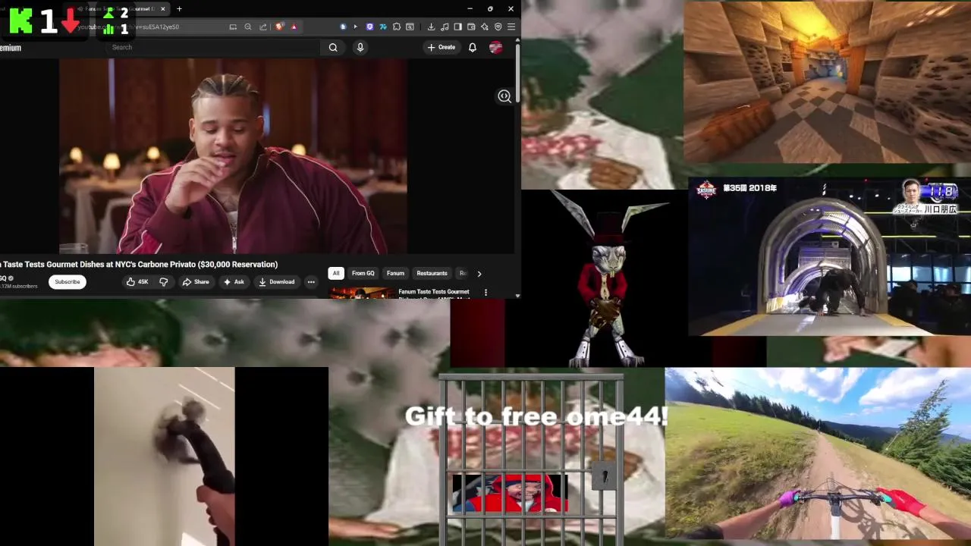The height and width of the screenshot is (546, 971).
Task: Toggle the browser sidebar panel icon
Action: pyautogui.click(x=457, y=27)
